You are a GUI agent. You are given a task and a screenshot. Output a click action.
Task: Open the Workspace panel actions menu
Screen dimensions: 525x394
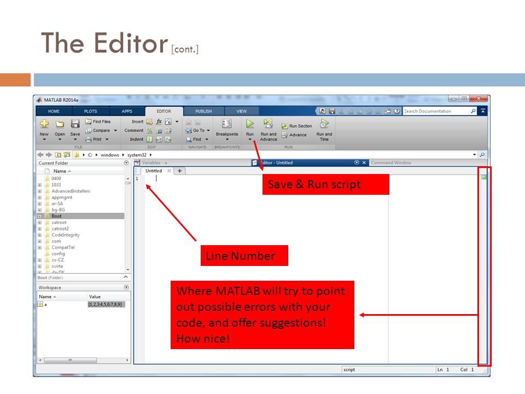pos(126,287)
